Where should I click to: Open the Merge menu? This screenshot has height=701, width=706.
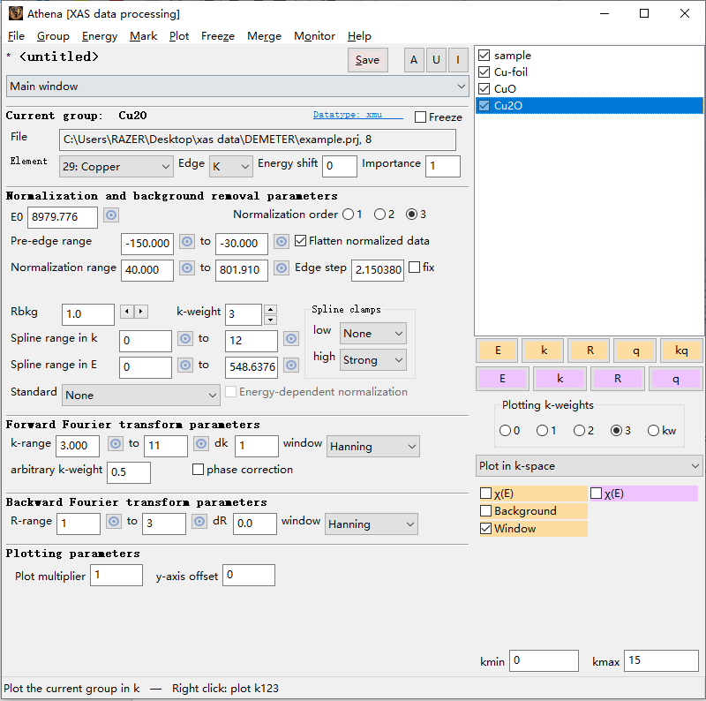[264, 36]
